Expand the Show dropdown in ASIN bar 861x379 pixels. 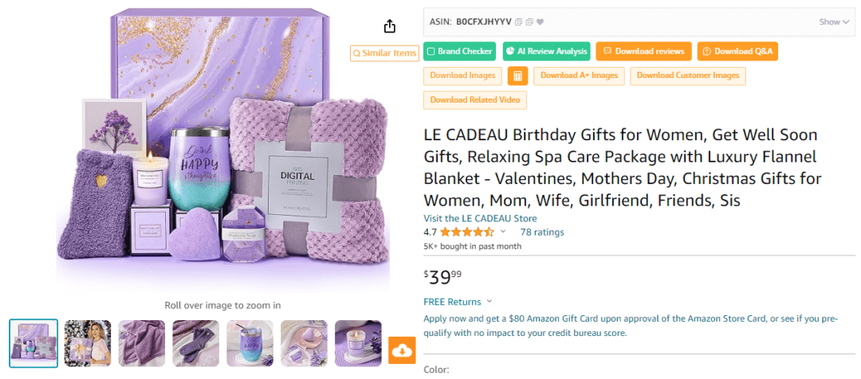click(834, 21)
